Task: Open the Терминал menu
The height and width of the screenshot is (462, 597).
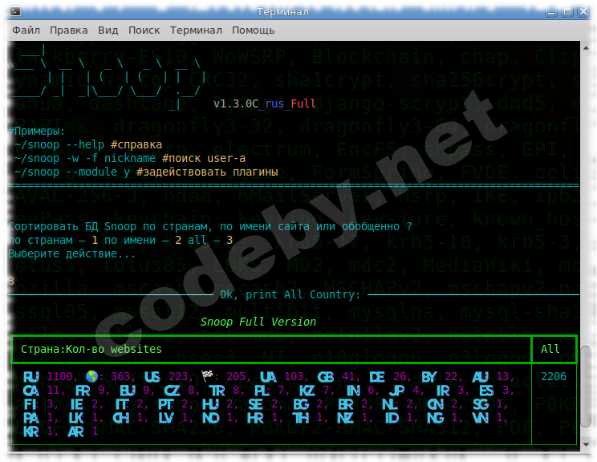Action: (196, 30)
